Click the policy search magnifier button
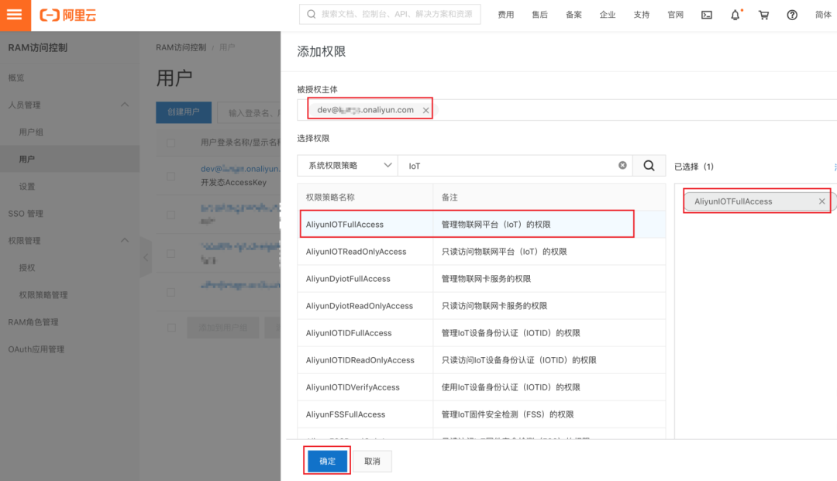 649,165
